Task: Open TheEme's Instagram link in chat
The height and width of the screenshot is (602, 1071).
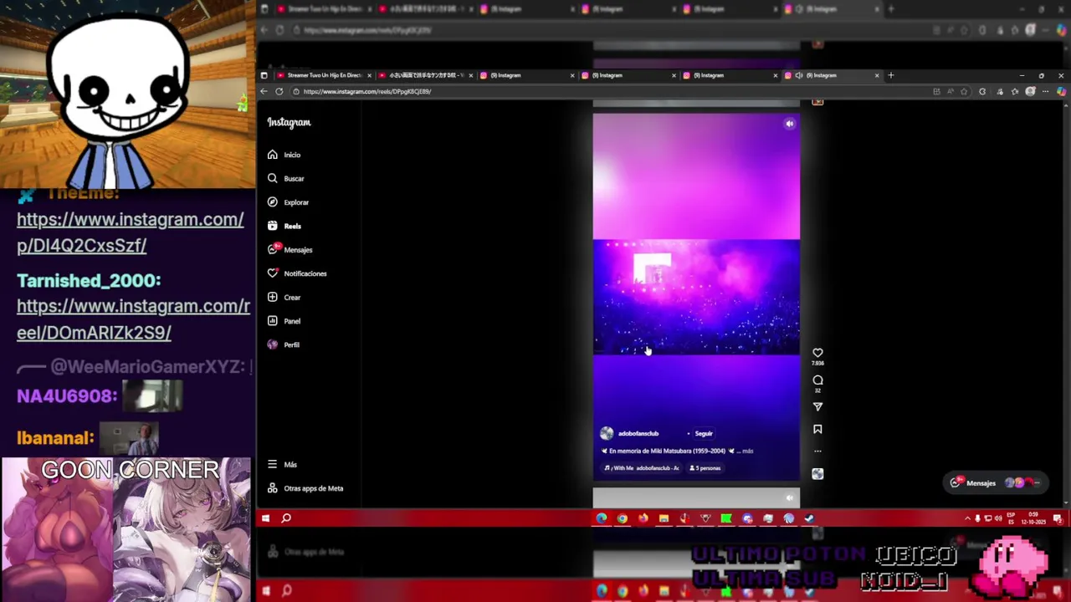Action: coord(131,232)
